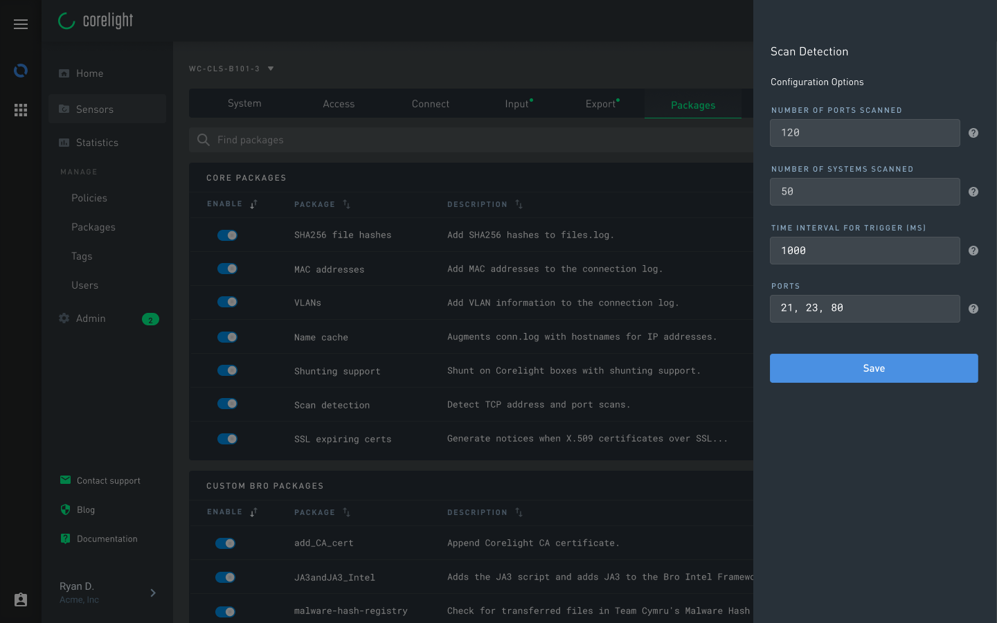Click the help icon next to Ports field

tap(973, 309)
